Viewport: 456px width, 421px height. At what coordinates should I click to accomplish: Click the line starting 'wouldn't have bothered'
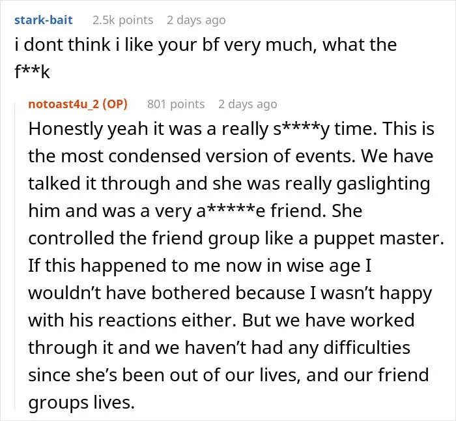230,293
